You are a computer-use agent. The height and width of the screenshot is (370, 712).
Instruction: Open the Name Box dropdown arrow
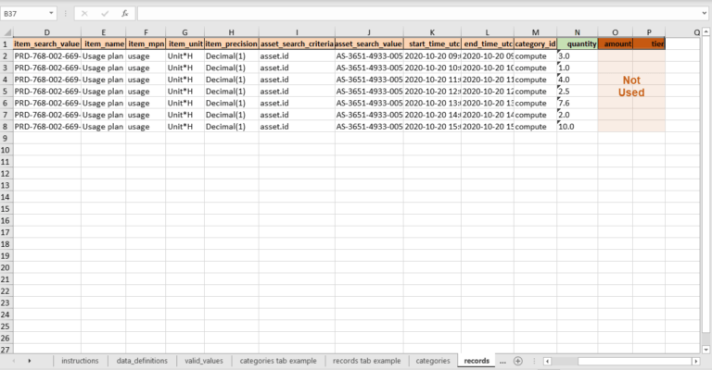51,14
